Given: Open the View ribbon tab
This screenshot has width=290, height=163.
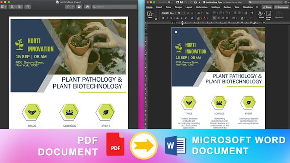Looking at the screenshot, I should click(x=237, y=7).
